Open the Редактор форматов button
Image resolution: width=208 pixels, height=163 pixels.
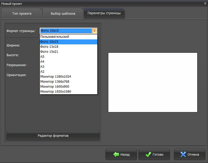click(x=53, y=135)
